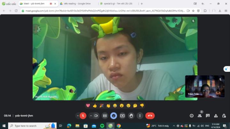Select Trâm Trần's video thumbnail
230x129 pixels.
(x=205, y=86)
